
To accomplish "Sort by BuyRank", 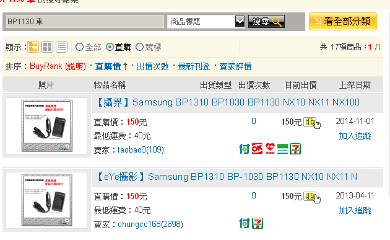I will 46,66.
